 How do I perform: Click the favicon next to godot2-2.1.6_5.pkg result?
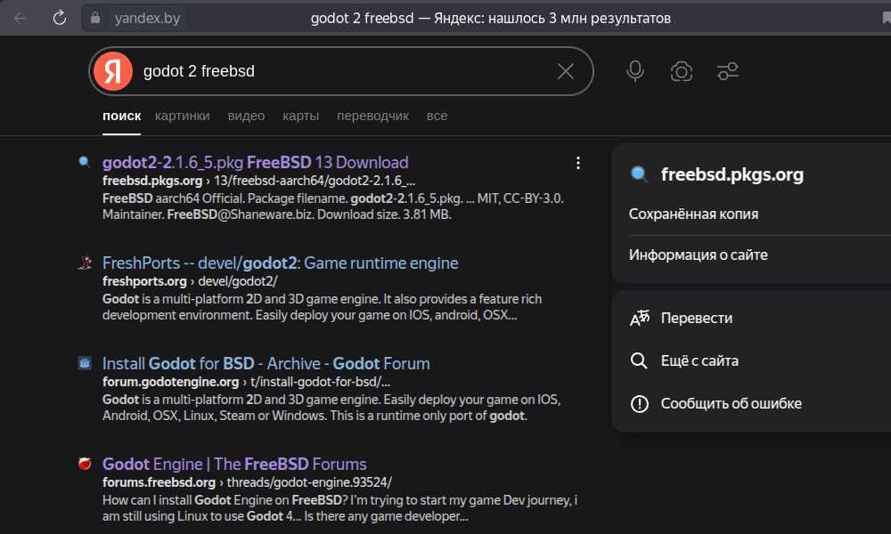[84, 162]
